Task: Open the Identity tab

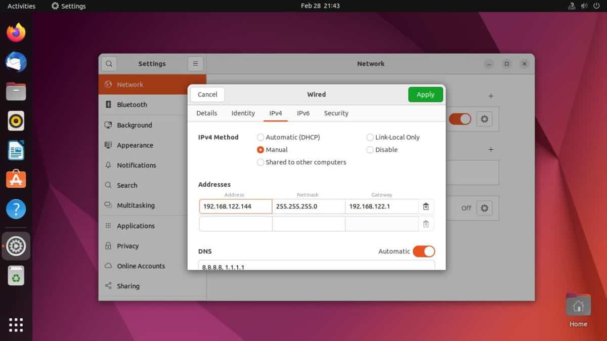Action: 243,113
